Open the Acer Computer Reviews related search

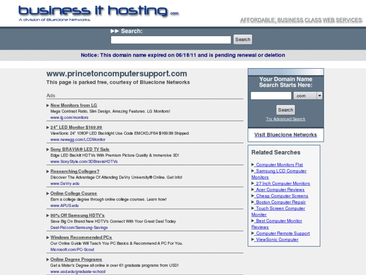[x=279, y=190]
